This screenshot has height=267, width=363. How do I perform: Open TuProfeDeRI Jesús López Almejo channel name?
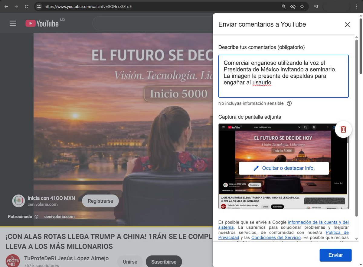pos(66,258)
